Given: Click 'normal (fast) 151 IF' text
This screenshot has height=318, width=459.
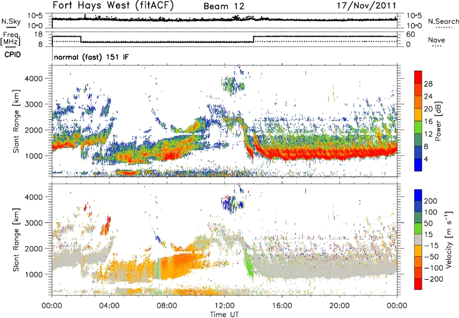Looking at the screenshot, I should point(91,57).
